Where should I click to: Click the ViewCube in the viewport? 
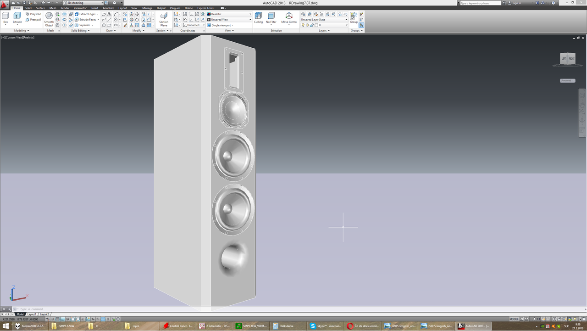click(x=567, y=59)
